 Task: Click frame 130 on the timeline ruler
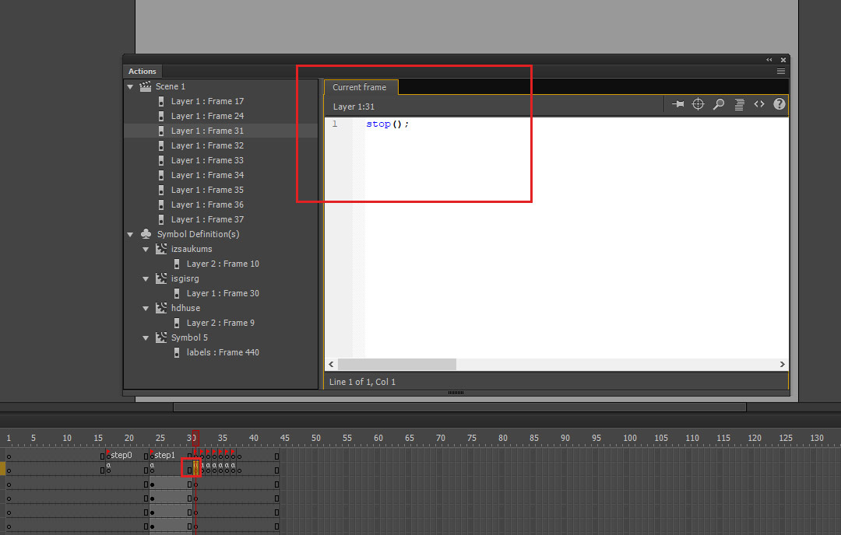tap(816, 438)
